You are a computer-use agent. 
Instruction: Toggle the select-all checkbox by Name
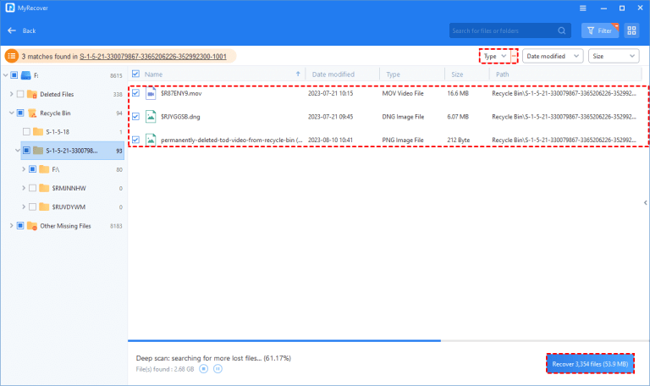click(135, 74)
